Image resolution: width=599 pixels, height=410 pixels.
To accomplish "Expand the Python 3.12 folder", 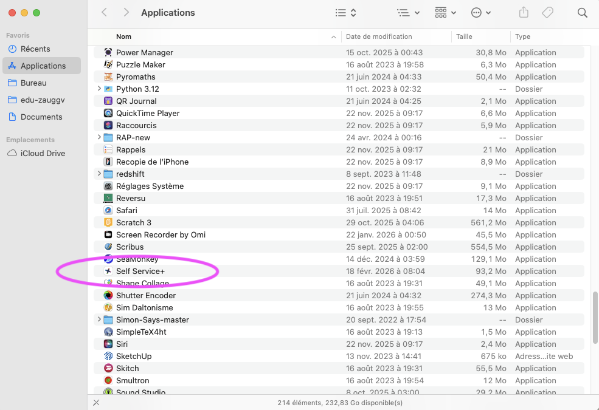I will [x=99, y=89].
